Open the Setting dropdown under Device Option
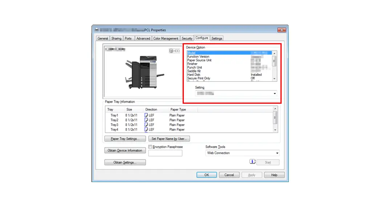The image size is (381, 206). (236, 94)
